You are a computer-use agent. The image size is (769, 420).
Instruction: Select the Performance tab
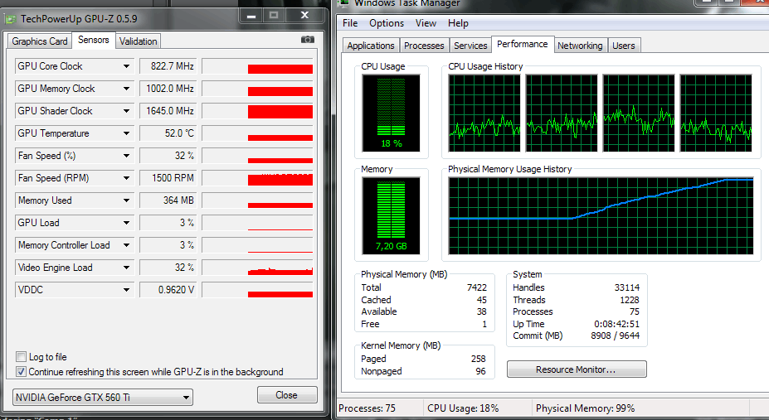[x=523, y=44]
